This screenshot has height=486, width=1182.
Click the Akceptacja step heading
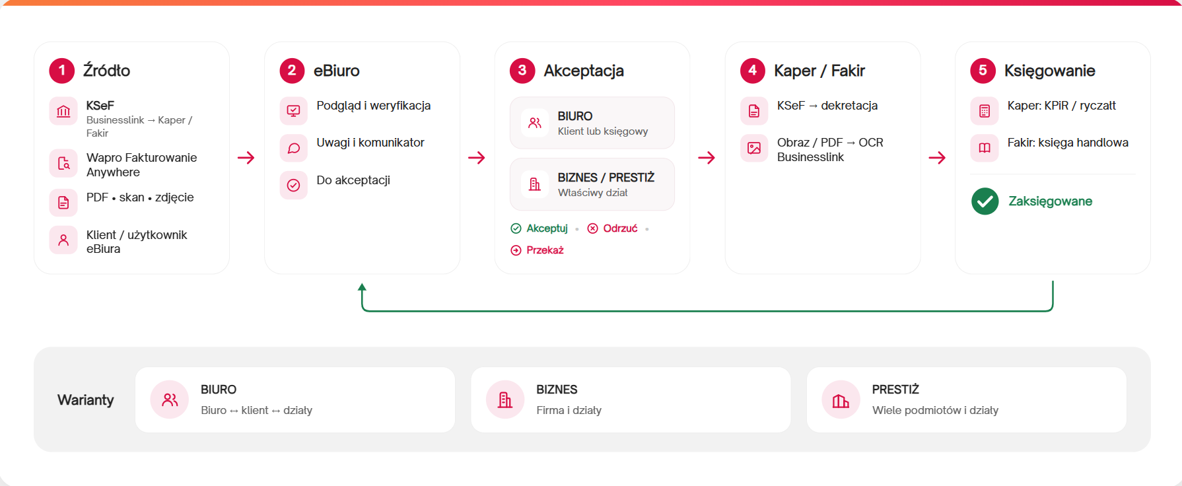click(x=584, y=71)
